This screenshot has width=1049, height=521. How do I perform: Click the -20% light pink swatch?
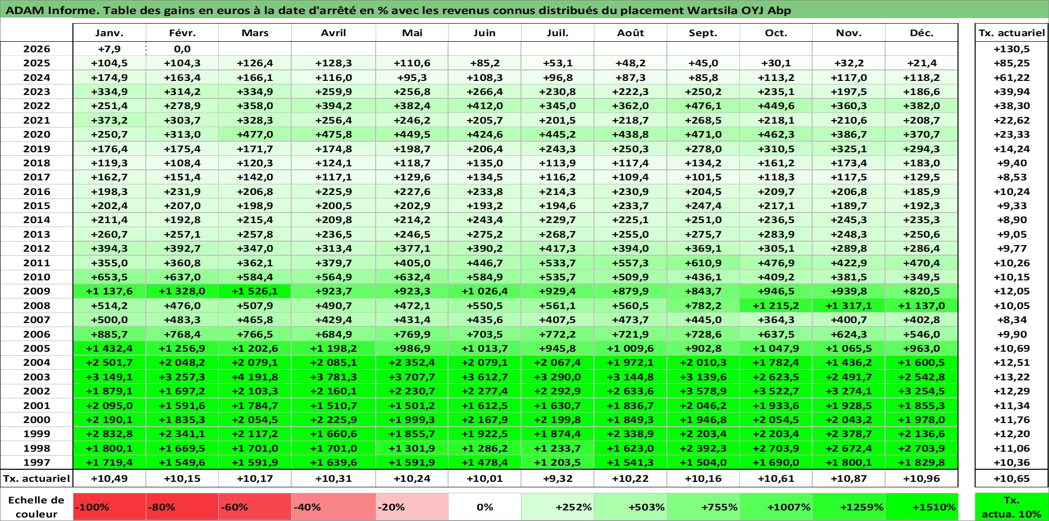[x=412, y=507]
